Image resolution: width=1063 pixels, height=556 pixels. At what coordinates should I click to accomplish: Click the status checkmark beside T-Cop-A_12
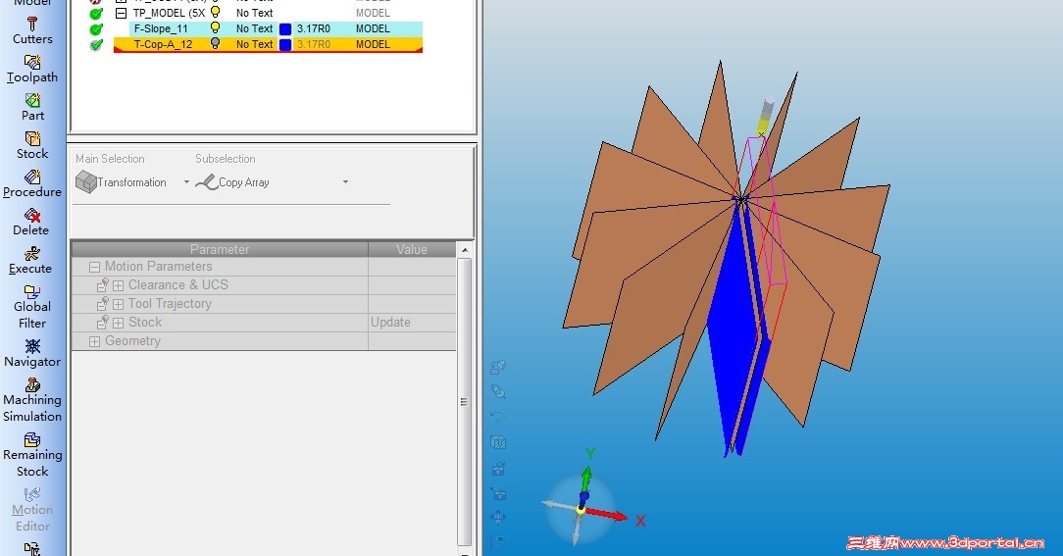click(96, 45)
